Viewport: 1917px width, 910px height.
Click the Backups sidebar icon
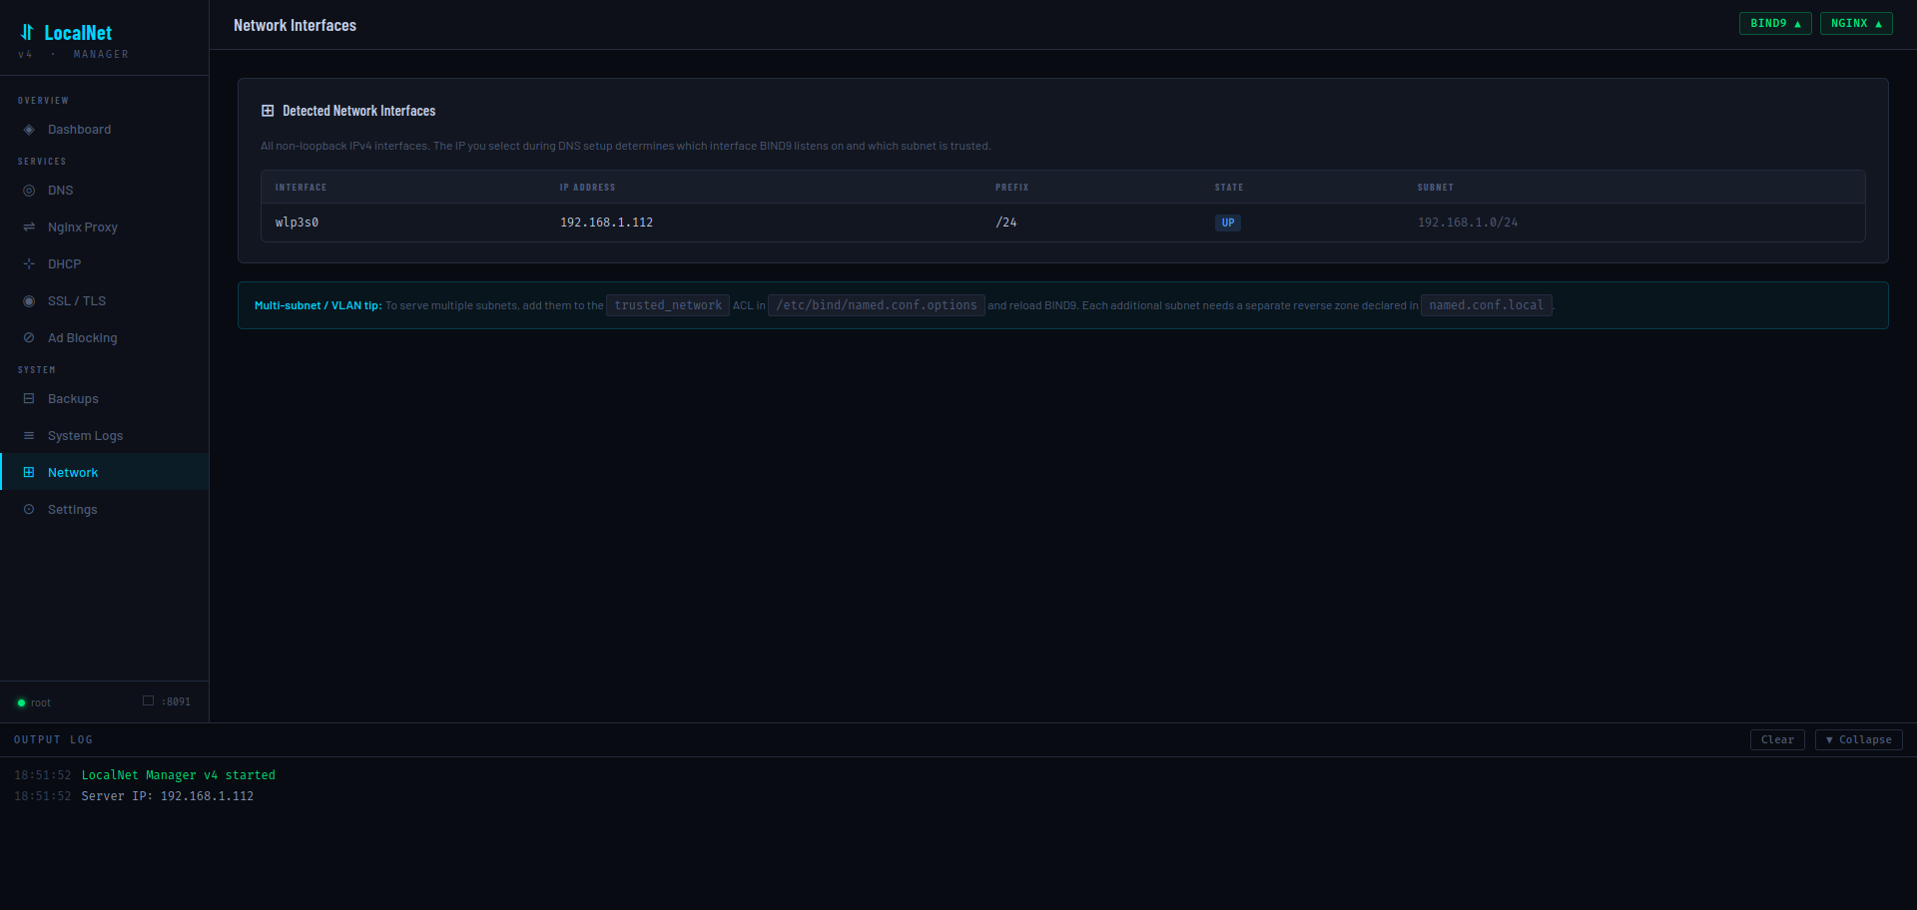[x=29, y=399]
